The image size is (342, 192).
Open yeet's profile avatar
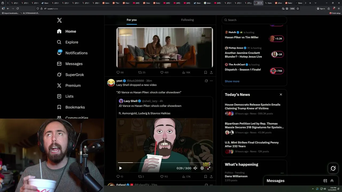pyautogui.click(x=111, y=83)
